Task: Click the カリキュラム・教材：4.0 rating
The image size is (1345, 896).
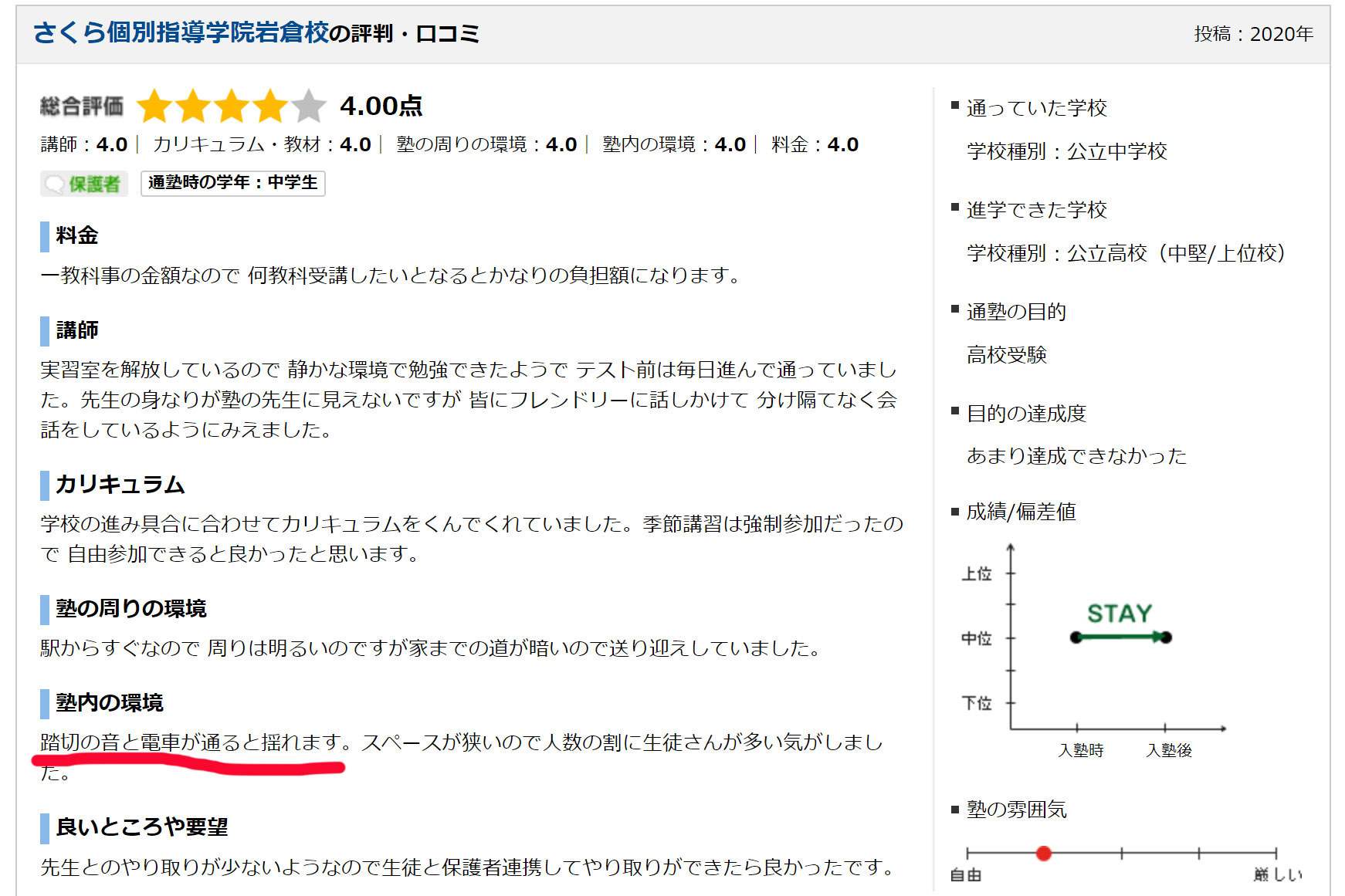Action: point(262,144)
